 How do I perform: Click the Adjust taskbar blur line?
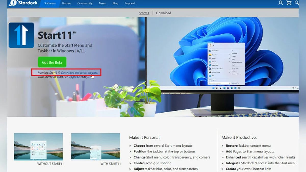coord(166,169)
